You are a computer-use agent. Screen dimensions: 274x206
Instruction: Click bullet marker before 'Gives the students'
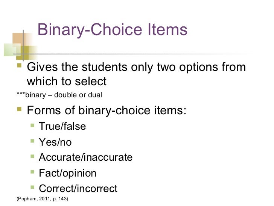click(19, 66)
